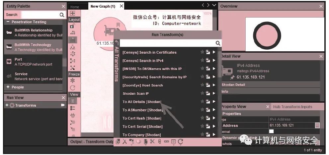Open settings-run icon for [Censys] Search in IPv4
This screenshot has height=155, width=329.
pos(208,60)
